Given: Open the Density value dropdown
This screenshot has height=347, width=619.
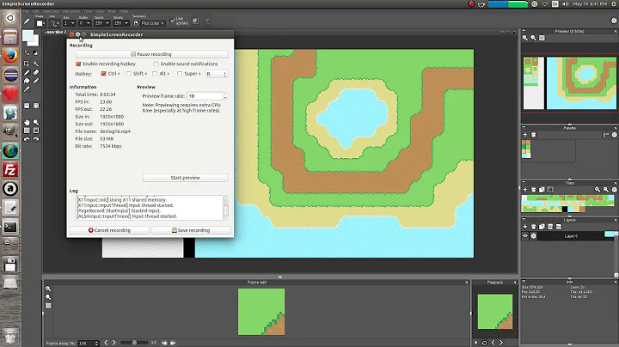Looking at the screenshot, I should 121,23.
